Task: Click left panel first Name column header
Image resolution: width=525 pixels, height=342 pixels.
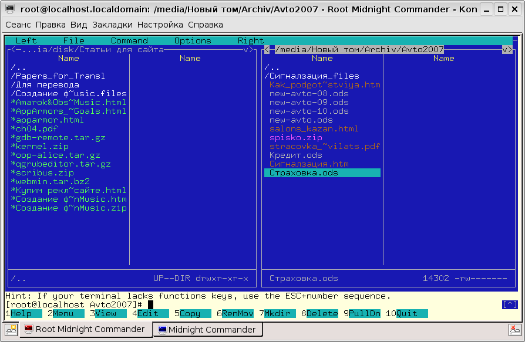Action: click(x=68, y=59)
